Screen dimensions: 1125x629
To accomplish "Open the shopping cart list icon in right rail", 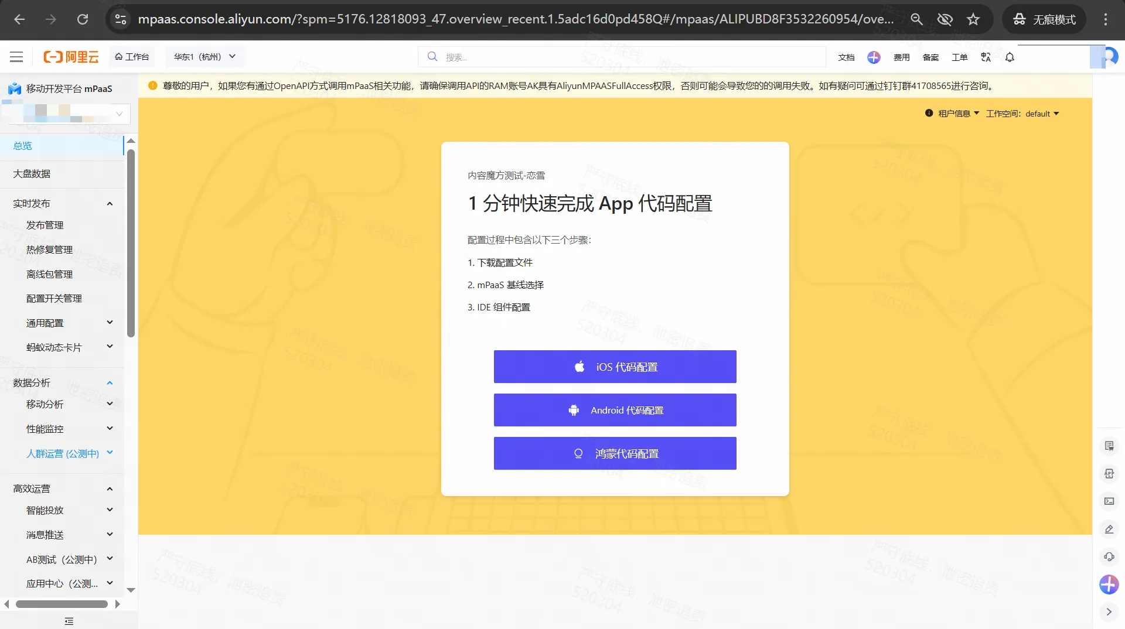I will pyautogui.click(x=1109, y=446).
